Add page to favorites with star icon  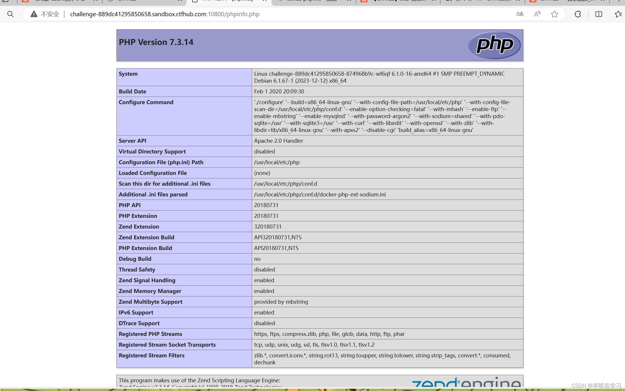(554, 14)
